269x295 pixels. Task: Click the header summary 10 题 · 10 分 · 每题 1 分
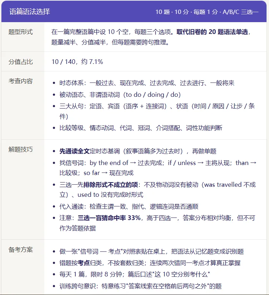[186, 12]
